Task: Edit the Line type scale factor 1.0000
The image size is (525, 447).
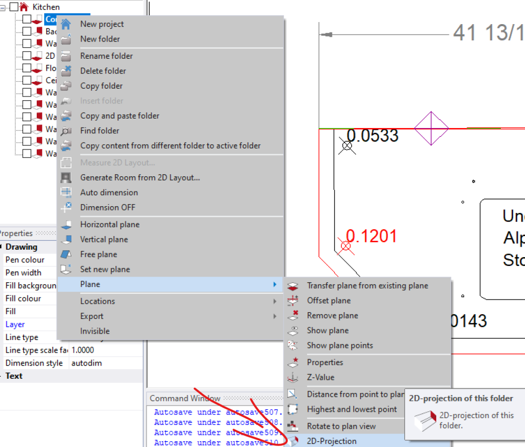Action: tap(106, 350)
